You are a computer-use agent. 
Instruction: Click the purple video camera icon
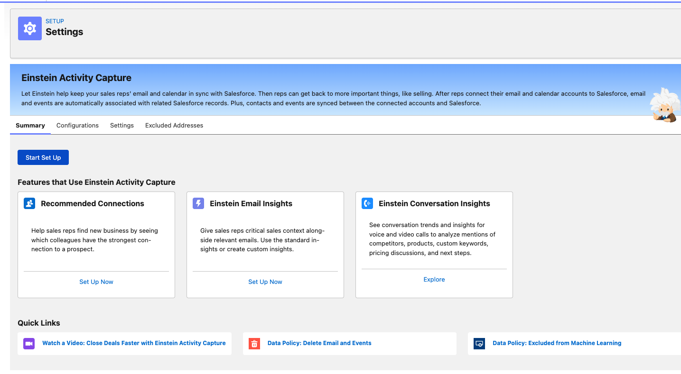click(x=29, y=344)
